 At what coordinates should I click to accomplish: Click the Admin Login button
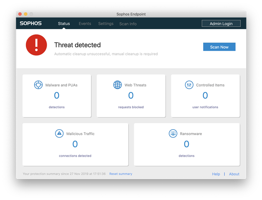pyautogui.click(x=221, y=24)
